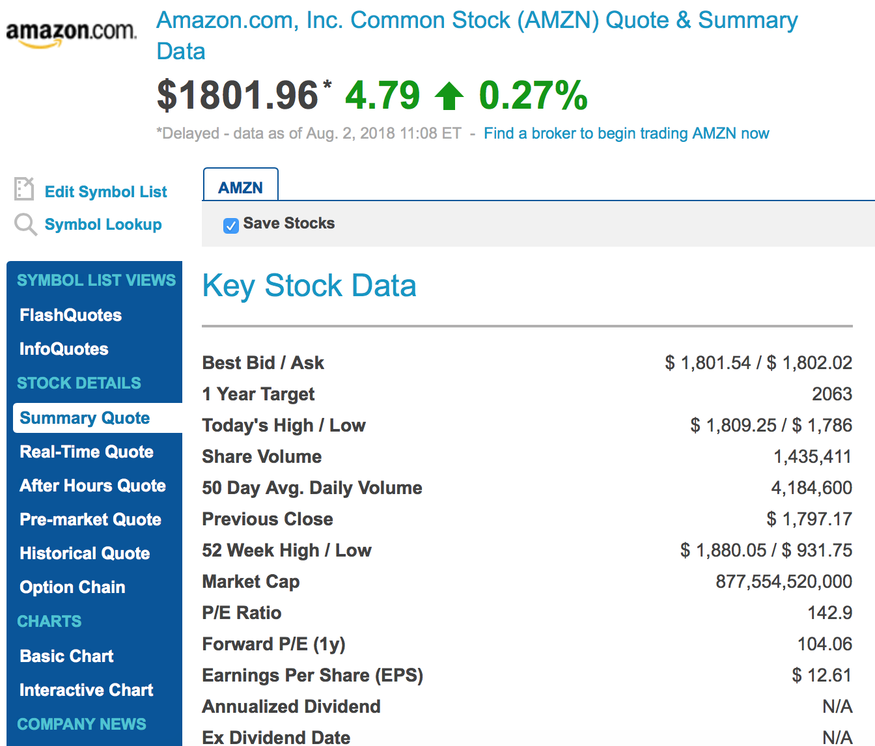This screenshot has width=875, height=746.
Task: Click the $1801.96 price
Action: click(238, 96)
